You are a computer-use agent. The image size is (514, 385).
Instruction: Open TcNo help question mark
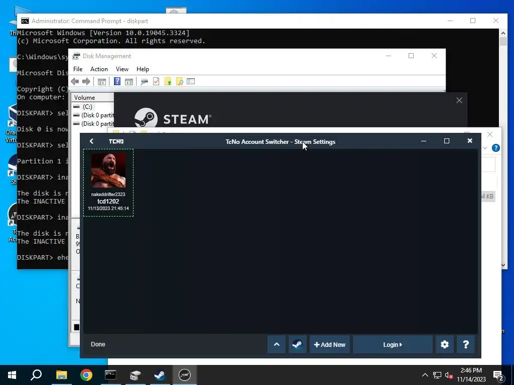point(465,344)
